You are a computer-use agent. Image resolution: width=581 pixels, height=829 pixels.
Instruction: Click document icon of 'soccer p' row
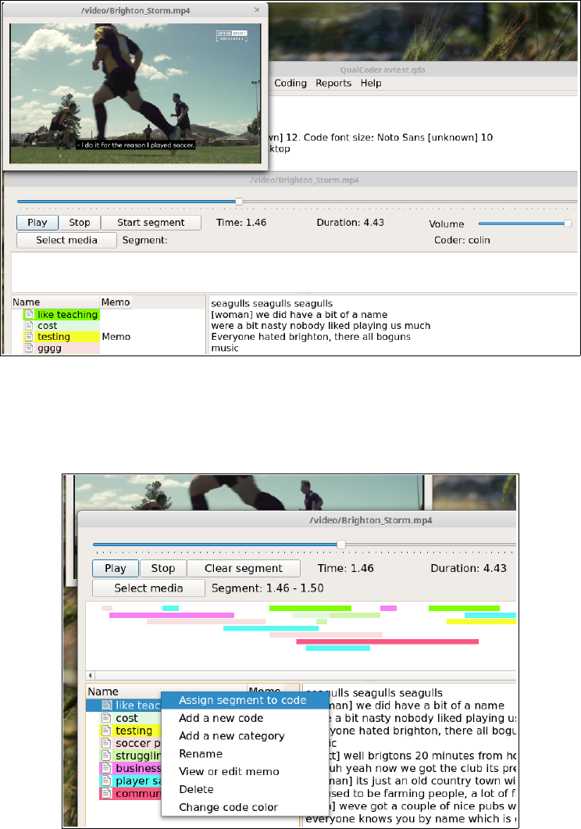point(107,743)
